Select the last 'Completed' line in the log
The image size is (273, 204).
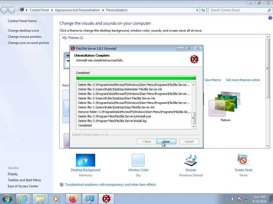point(85,125)
